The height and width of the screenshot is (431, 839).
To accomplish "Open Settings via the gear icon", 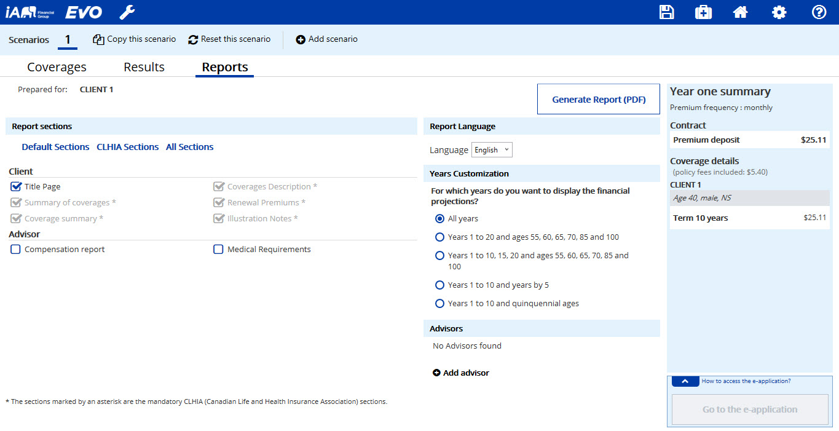I will [x=779, y=12].
